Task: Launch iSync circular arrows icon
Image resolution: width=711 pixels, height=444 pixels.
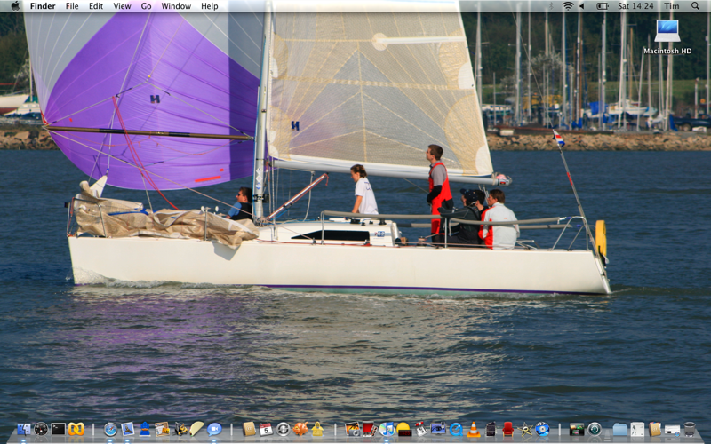Action: coord(283,429)
